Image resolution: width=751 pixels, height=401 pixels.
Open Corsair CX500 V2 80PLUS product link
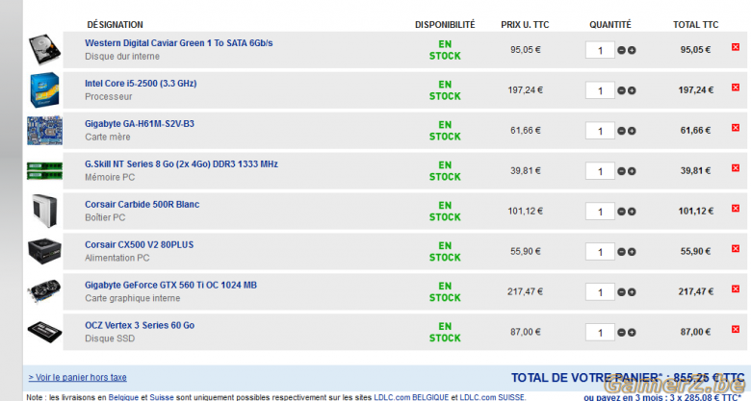(140, 244)
